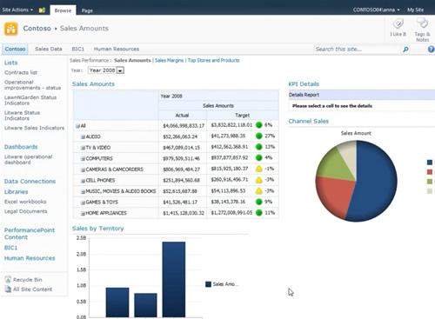Click the All Site Content icon
The width and height of the screenshot is (435, 319).
[8, 289]
